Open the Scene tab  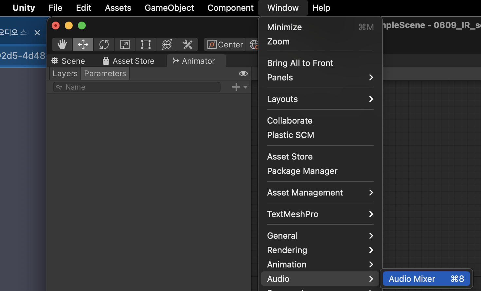coord(68,61)
